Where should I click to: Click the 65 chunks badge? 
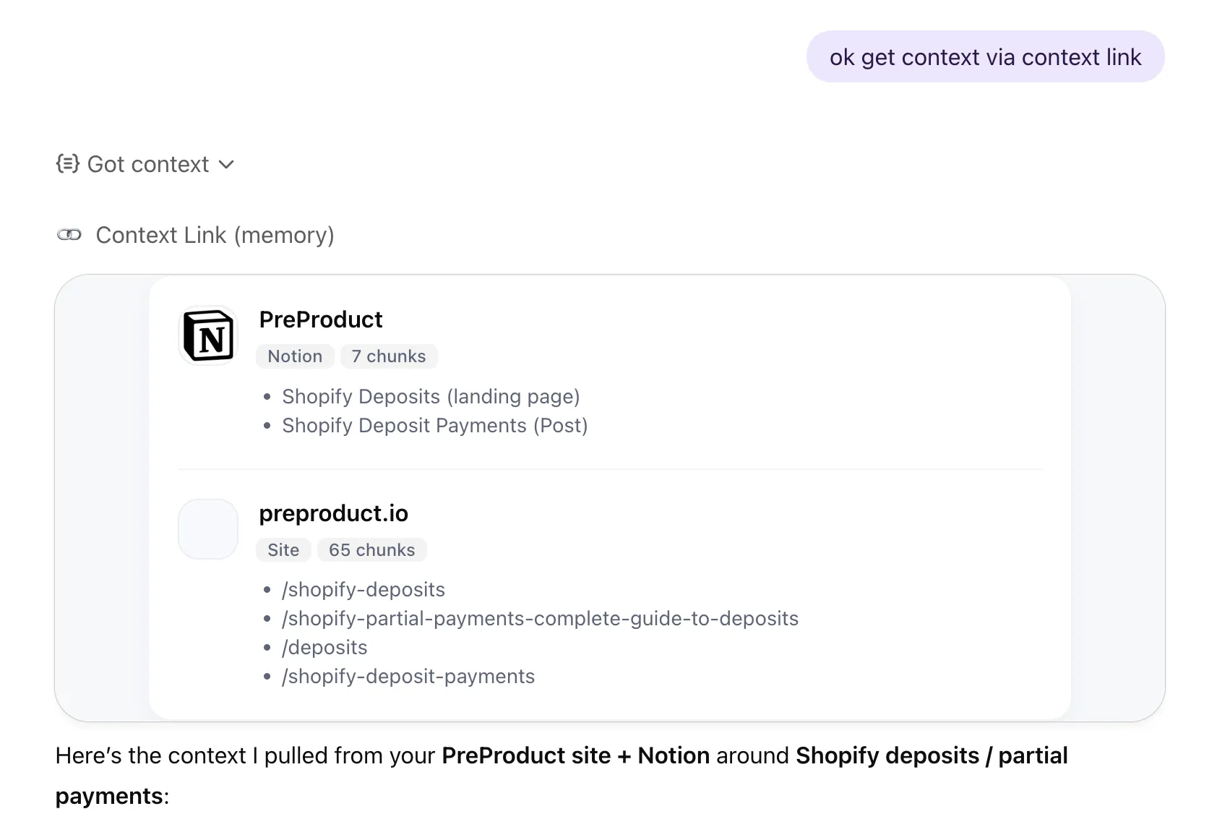371,549
